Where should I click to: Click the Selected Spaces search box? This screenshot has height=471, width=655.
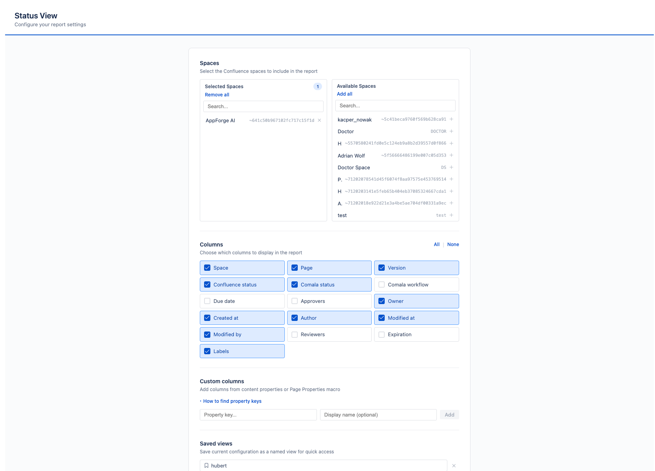point(263,106)
